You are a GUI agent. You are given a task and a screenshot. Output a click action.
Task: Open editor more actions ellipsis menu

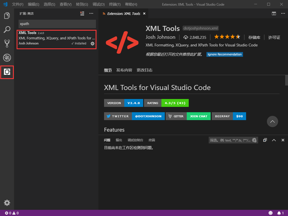(283, 13)
